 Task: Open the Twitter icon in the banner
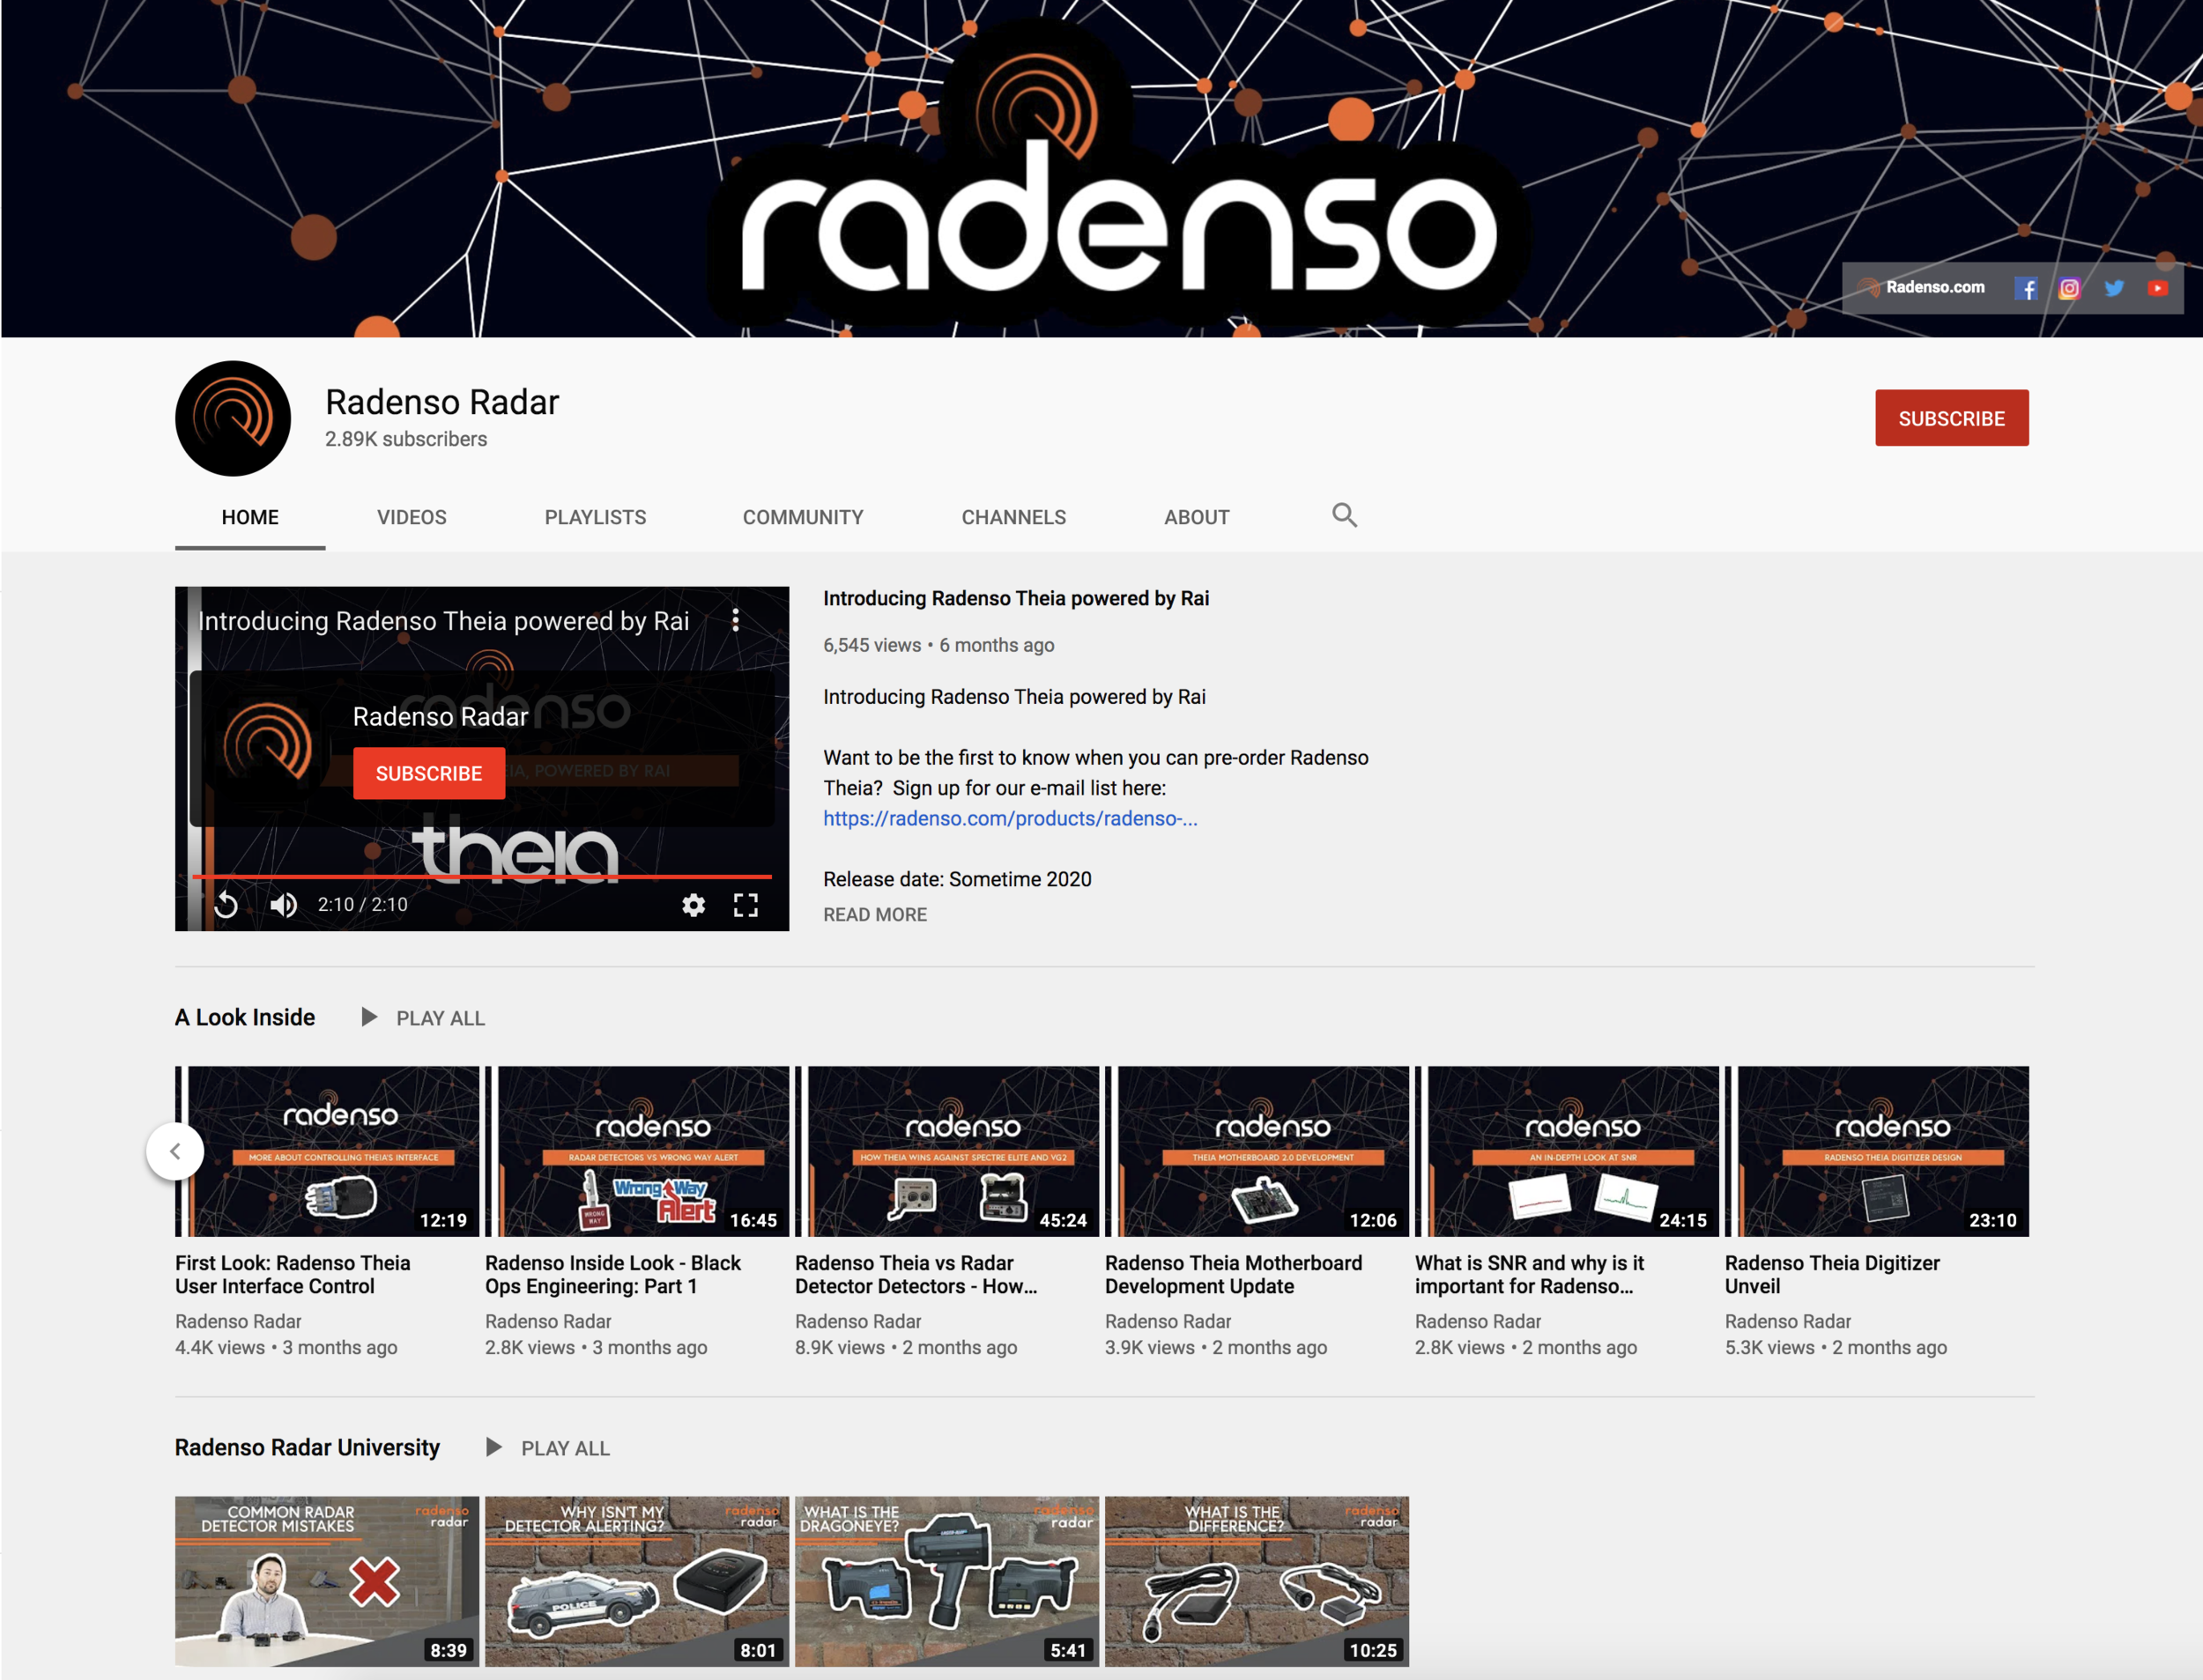point(2113,288)
